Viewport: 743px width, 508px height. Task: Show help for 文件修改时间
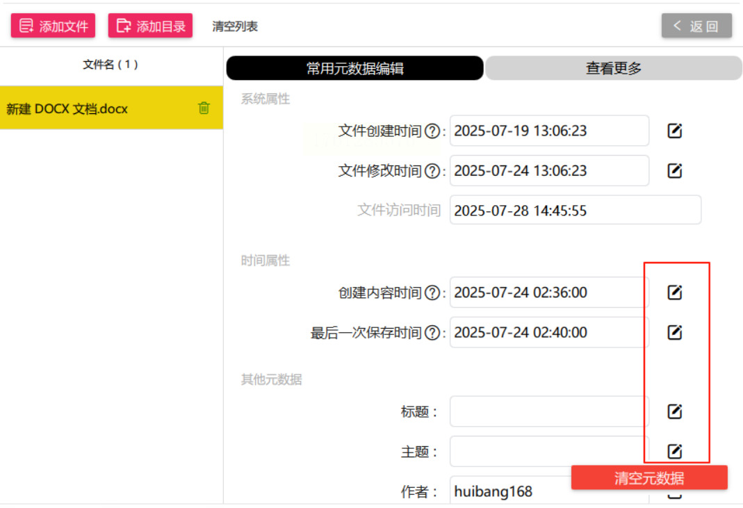click(x=432, y=171)
